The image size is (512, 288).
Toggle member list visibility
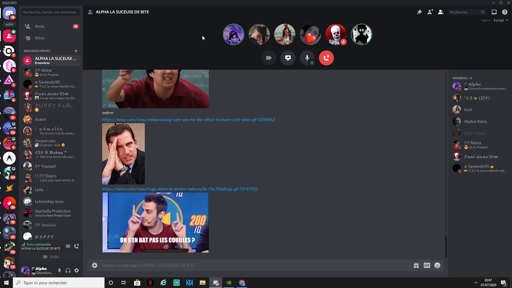(x=440, y=12)
